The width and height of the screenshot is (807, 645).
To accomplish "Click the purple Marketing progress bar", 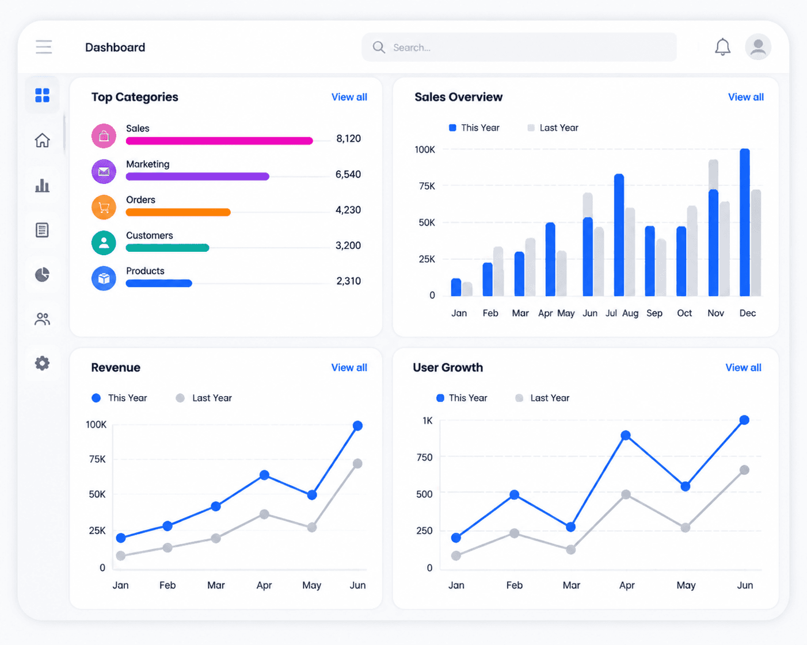I will click(197, 176).
